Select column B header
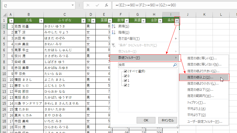The width and height of the screenshot is (237, 133). tap(29, 14)
